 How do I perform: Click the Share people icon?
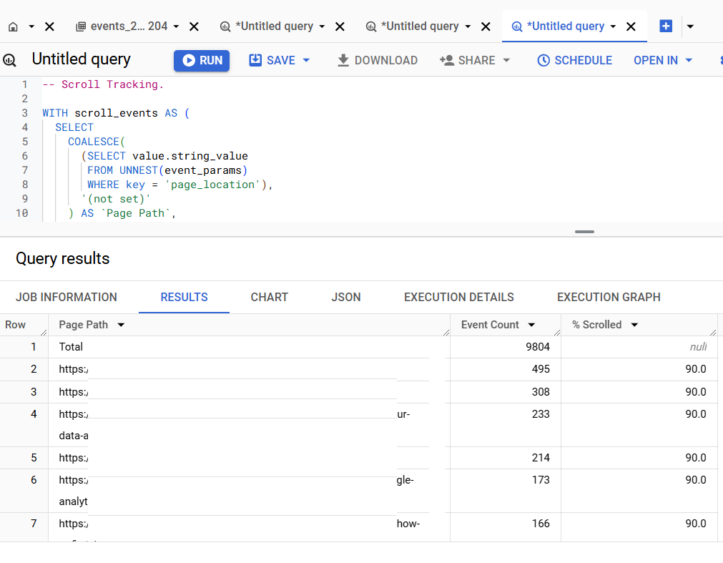click(446, 60)
